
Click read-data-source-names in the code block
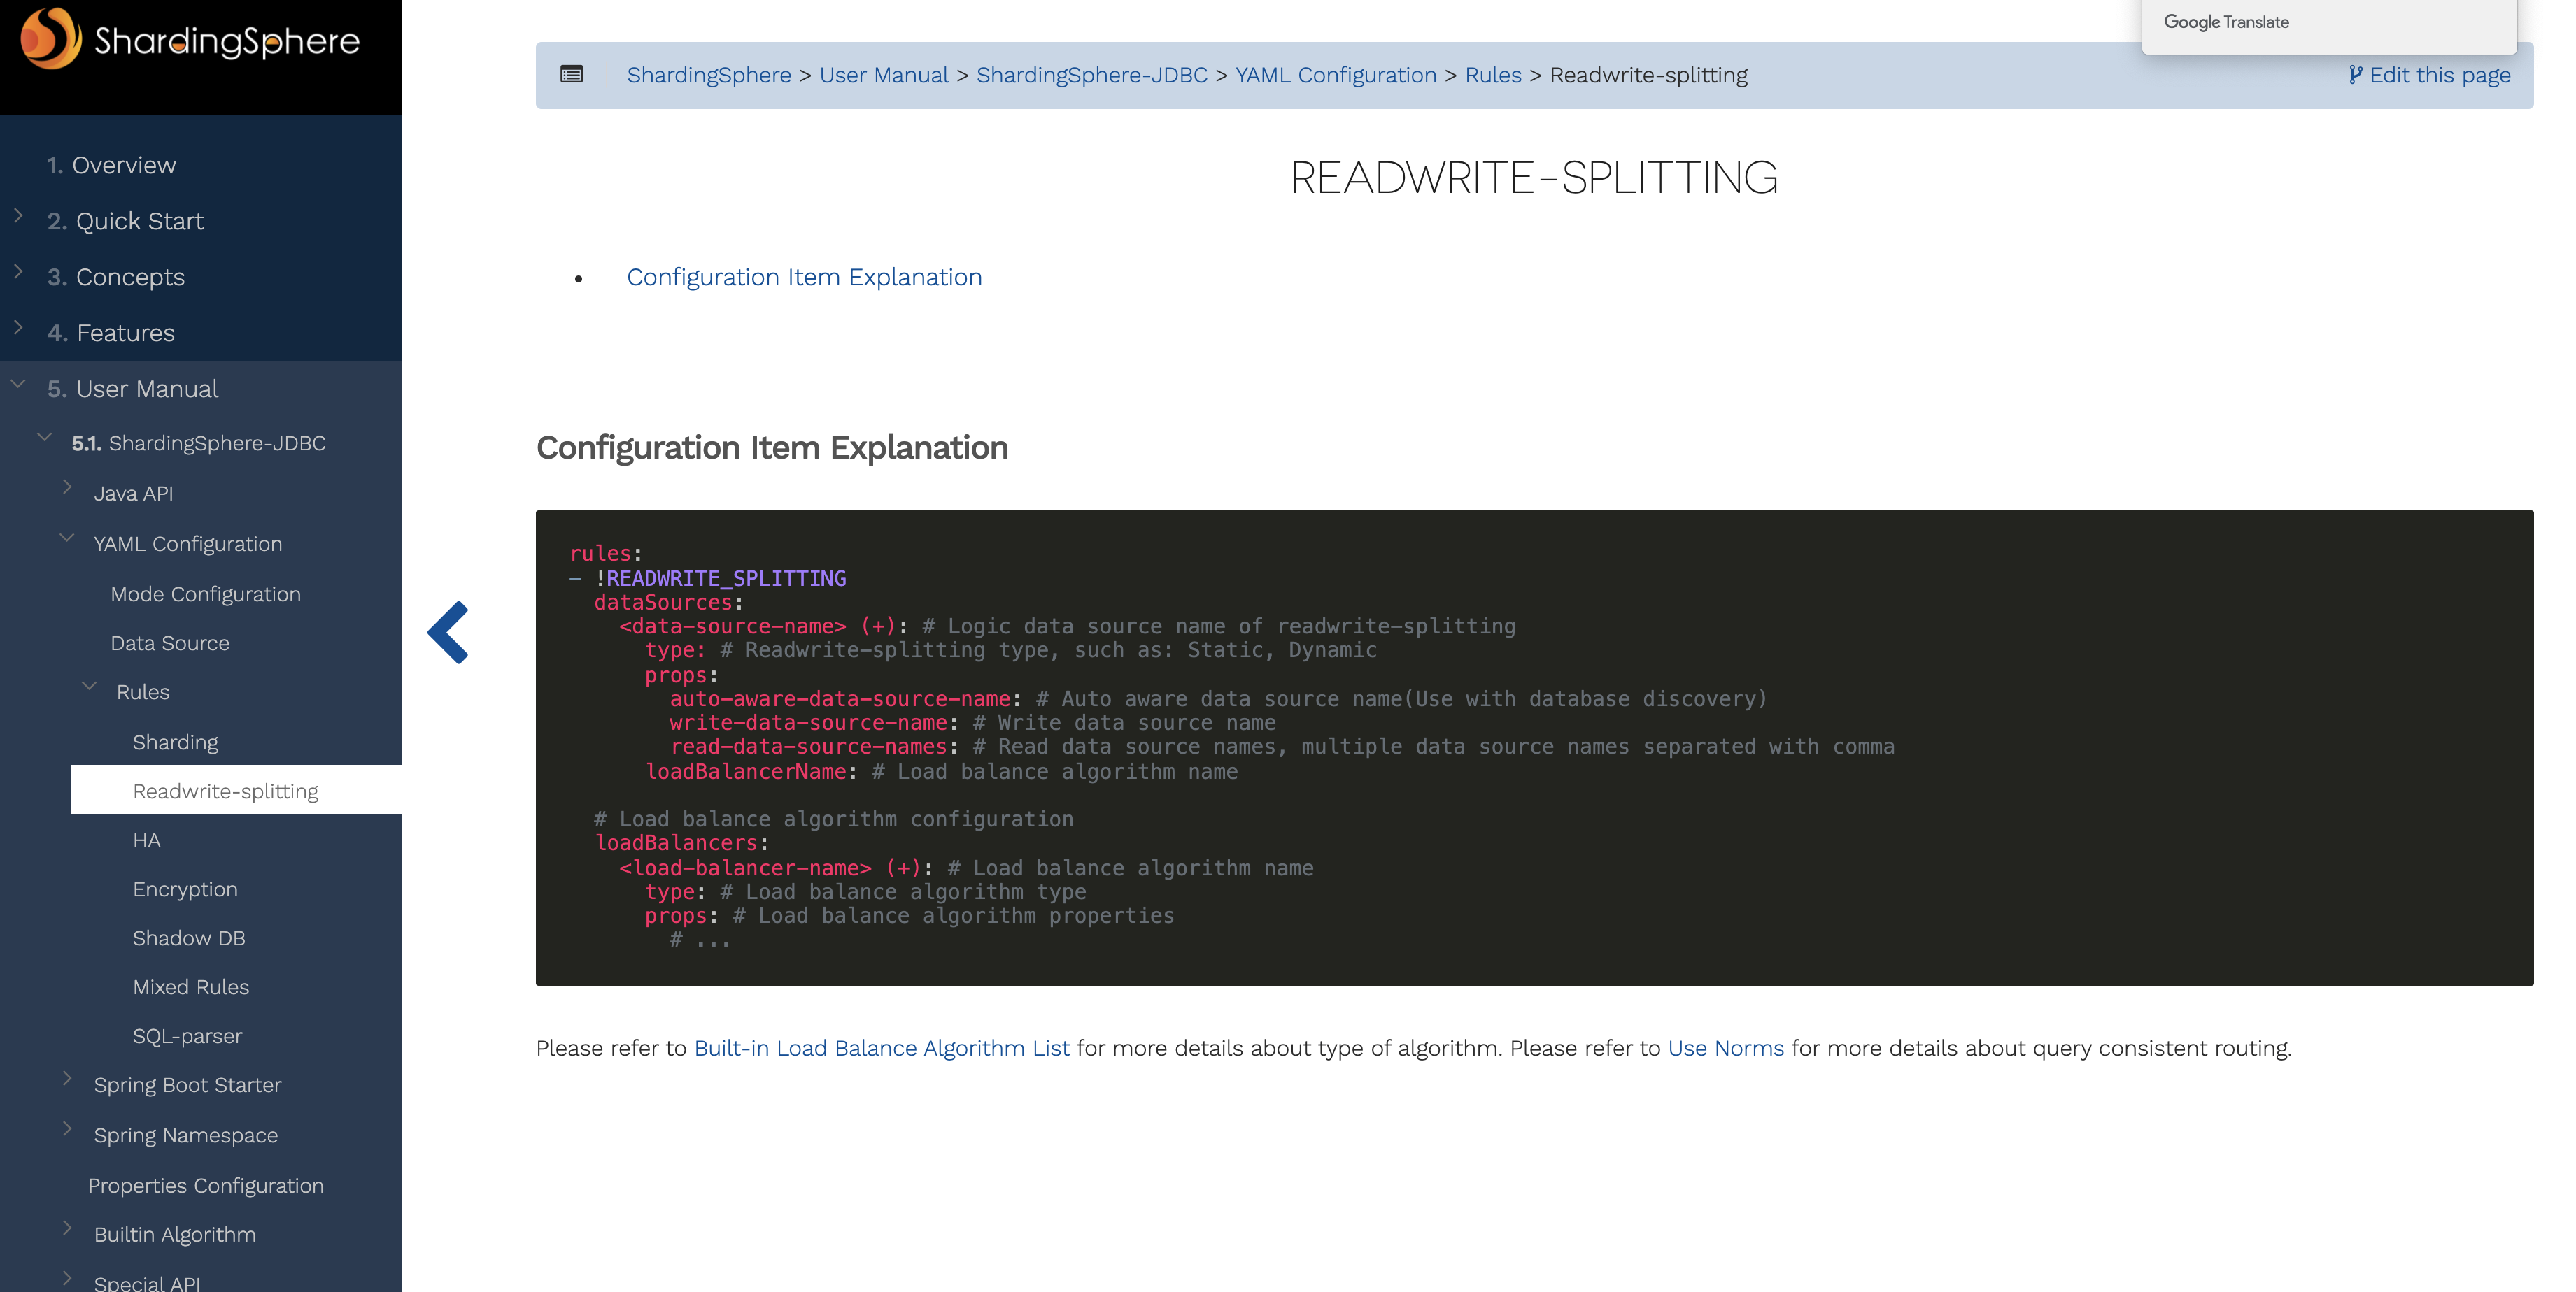click(809, 747)
